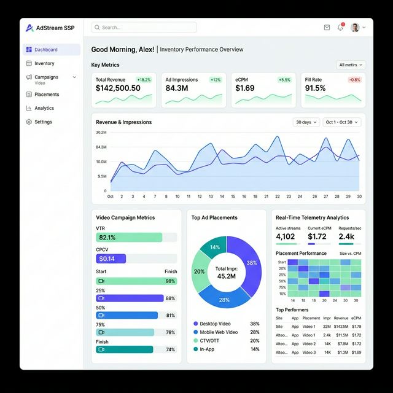393x393 pixels.
Task: Open the eCPM metric card
Action: [263, 90]
